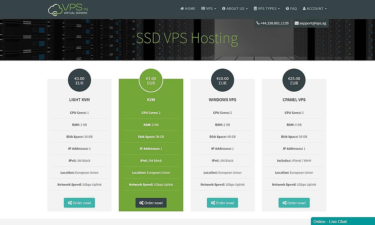Viewport: 375px width, 225px height.
Task: Click 'Location: European Union' in Light KVM
Action: (79, 172)
